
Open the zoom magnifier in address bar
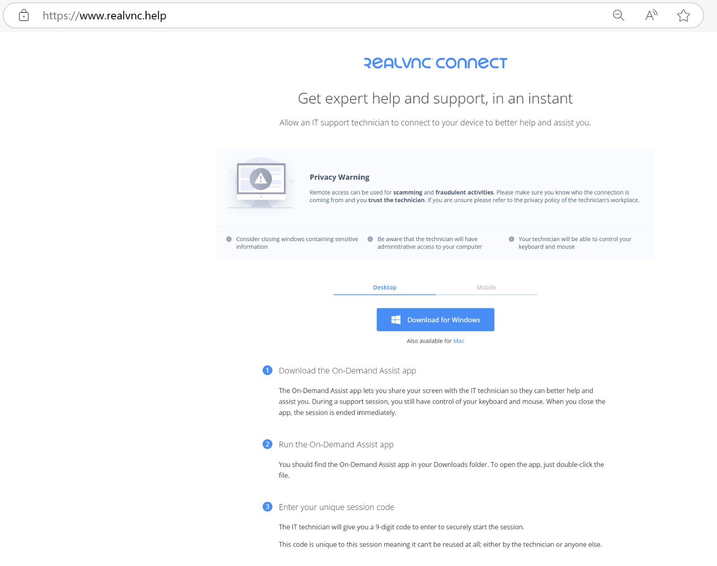[x=618, y=16]
